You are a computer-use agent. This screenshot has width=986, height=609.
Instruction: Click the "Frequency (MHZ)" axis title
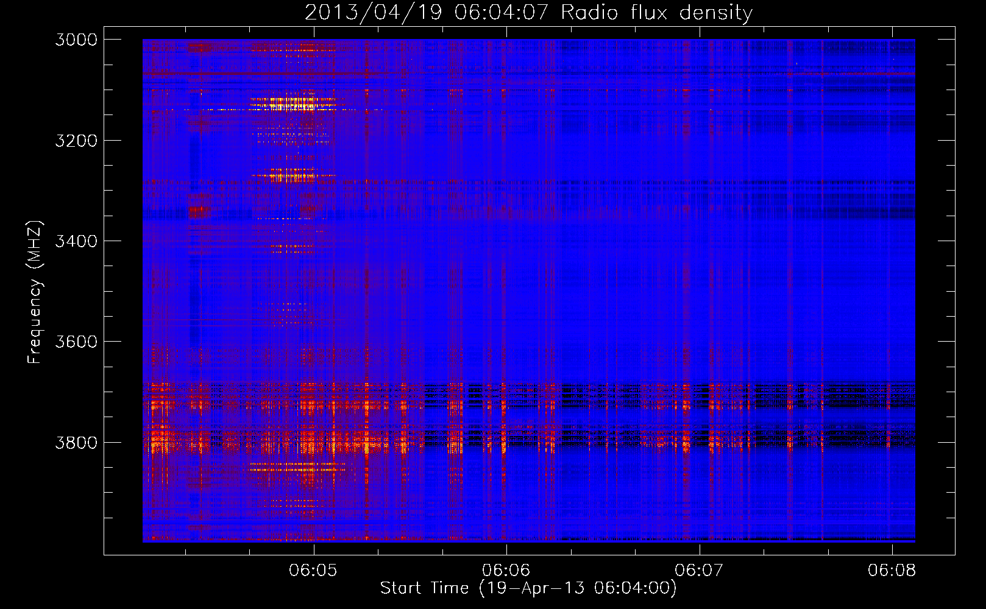pyautogui.click(x=35, y=292)
